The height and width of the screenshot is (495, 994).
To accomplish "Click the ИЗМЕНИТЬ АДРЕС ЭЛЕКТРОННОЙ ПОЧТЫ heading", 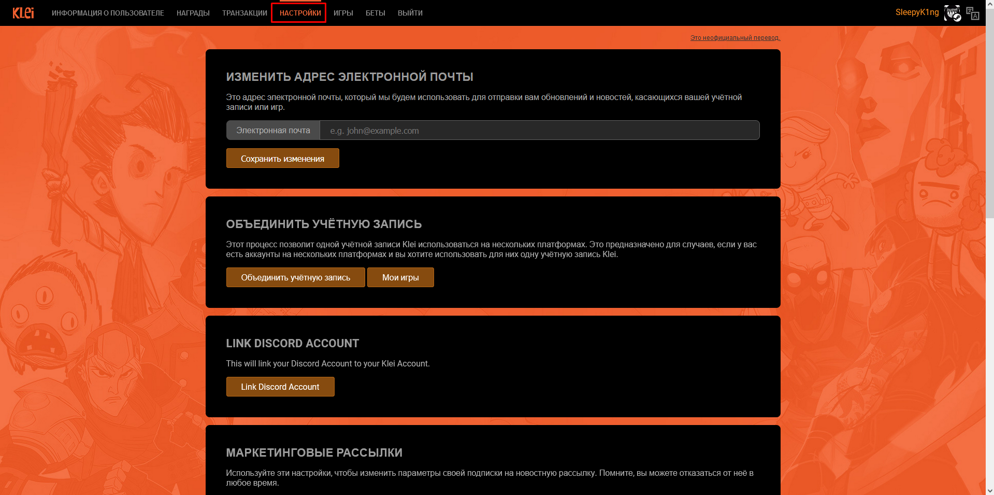I will pyautogui.click(x=350, y=77).
